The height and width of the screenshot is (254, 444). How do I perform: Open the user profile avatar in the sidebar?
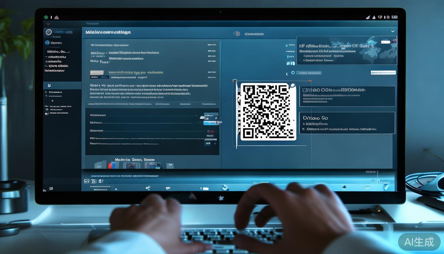click(49, 32)
